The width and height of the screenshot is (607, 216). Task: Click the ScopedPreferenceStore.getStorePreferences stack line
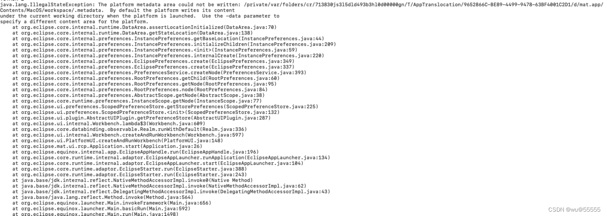point(165,106)
